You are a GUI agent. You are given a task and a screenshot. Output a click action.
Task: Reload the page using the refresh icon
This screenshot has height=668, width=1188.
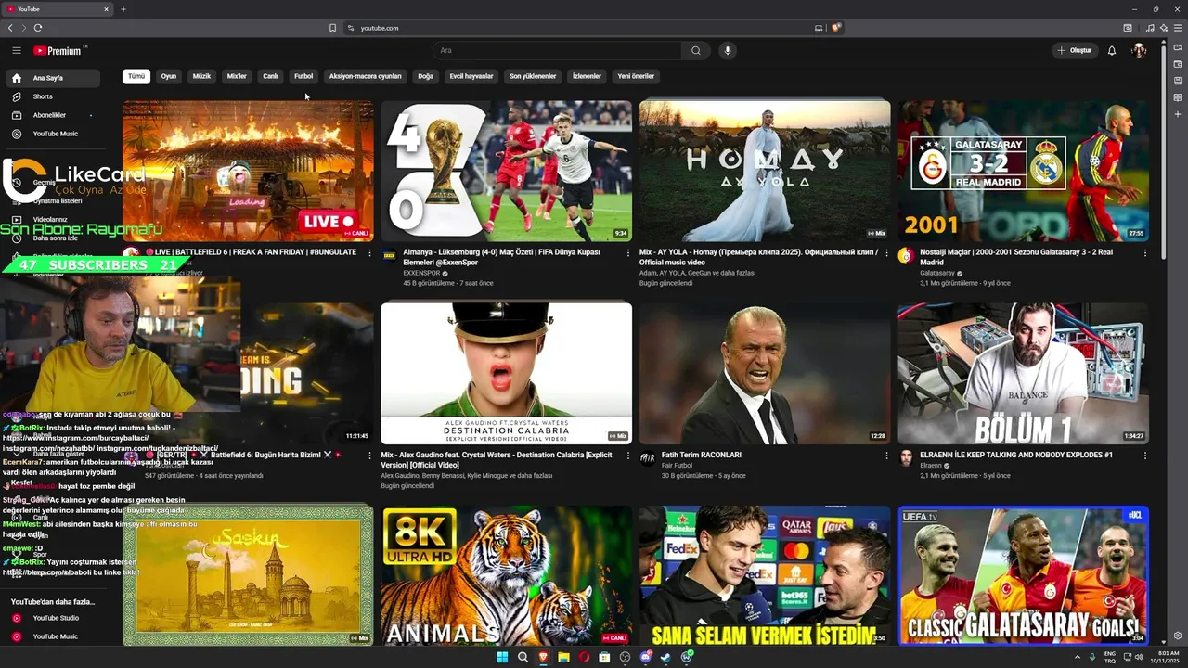click(x=38, y=28)
